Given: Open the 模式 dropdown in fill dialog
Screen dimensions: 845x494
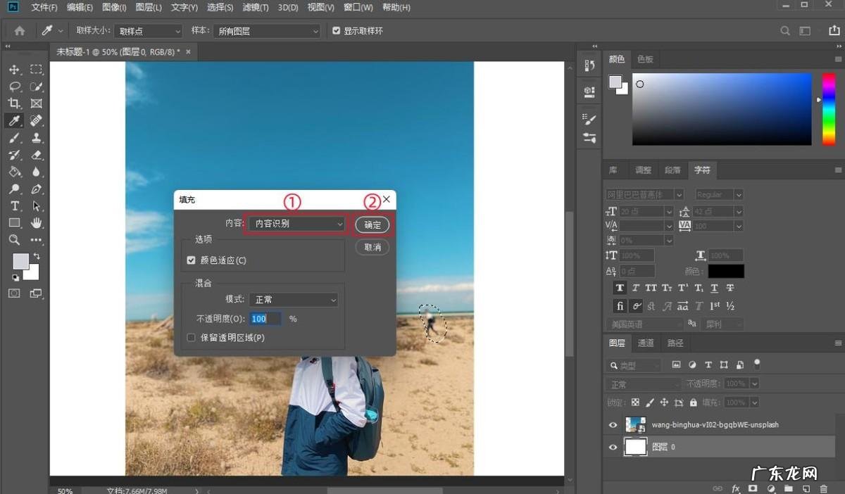Looking at the screenshot, I should click(294, 300).
